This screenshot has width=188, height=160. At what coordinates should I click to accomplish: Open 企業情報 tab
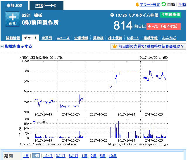(x=81, y=38)
